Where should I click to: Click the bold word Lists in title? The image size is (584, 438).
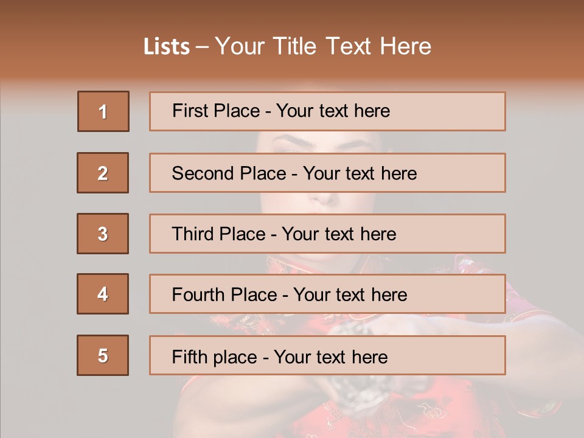[x=167, y=47]
